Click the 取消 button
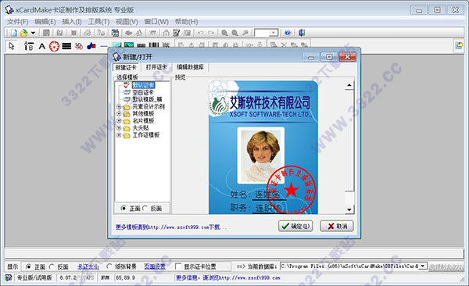Image resolution: width=469 pixels, height=286 pixels. (x=337, y=226)
